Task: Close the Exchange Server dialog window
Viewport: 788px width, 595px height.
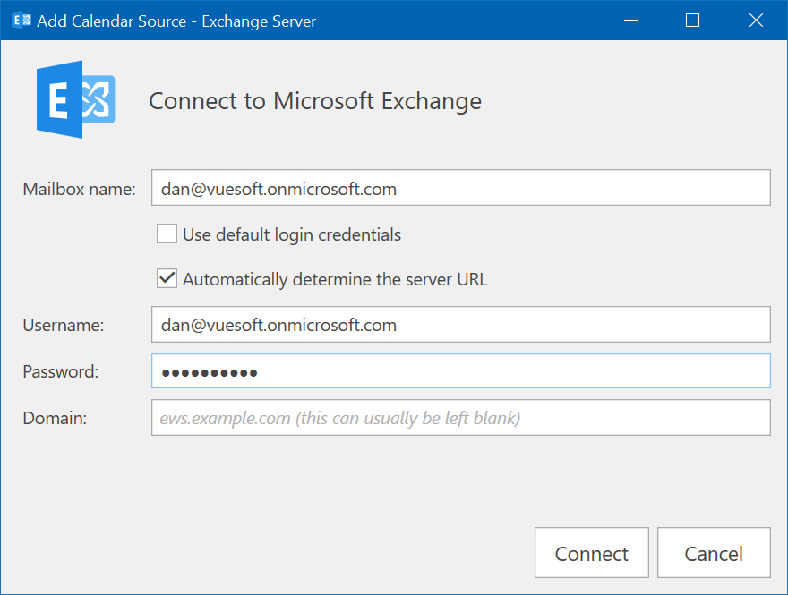Action: click(756, 21)
